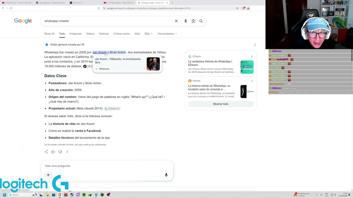
Task: Select the Imágenes results tab
Action: click(x=76, y=34)
